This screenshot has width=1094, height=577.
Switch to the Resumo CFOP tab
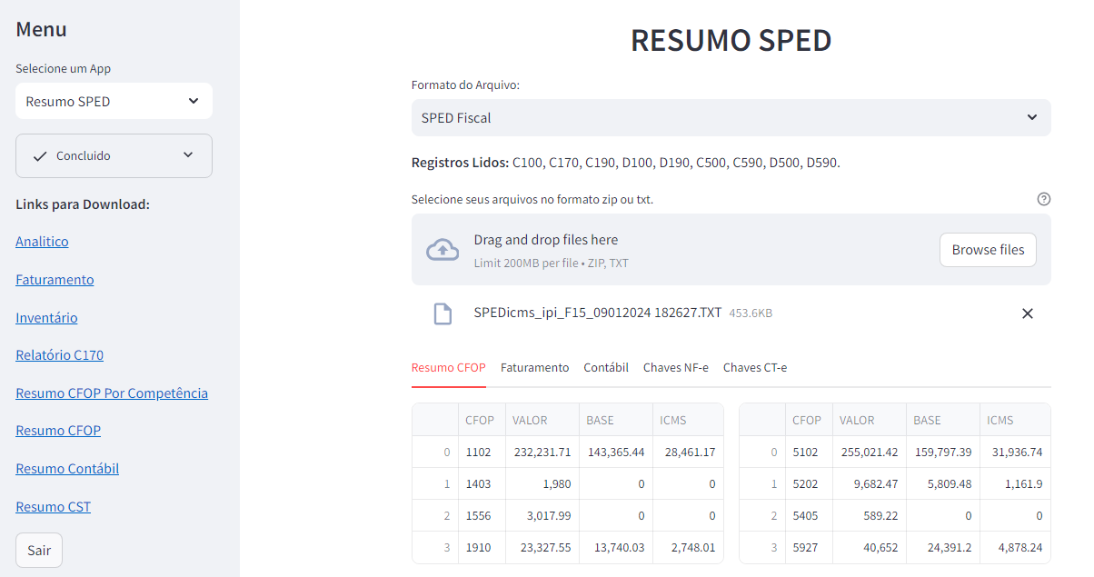(x=449, y=368)
